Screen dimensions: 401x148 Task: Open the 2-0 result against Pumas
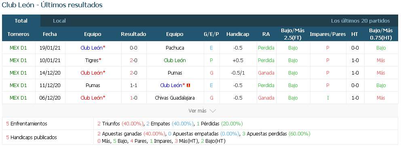click(x=133, y=73)
